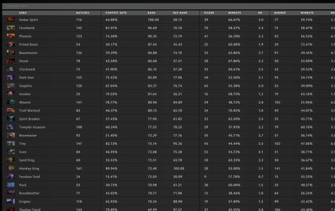Click Enigma's 88.90 rev-rank value
The image size is (335, 211).
point(178,202)
